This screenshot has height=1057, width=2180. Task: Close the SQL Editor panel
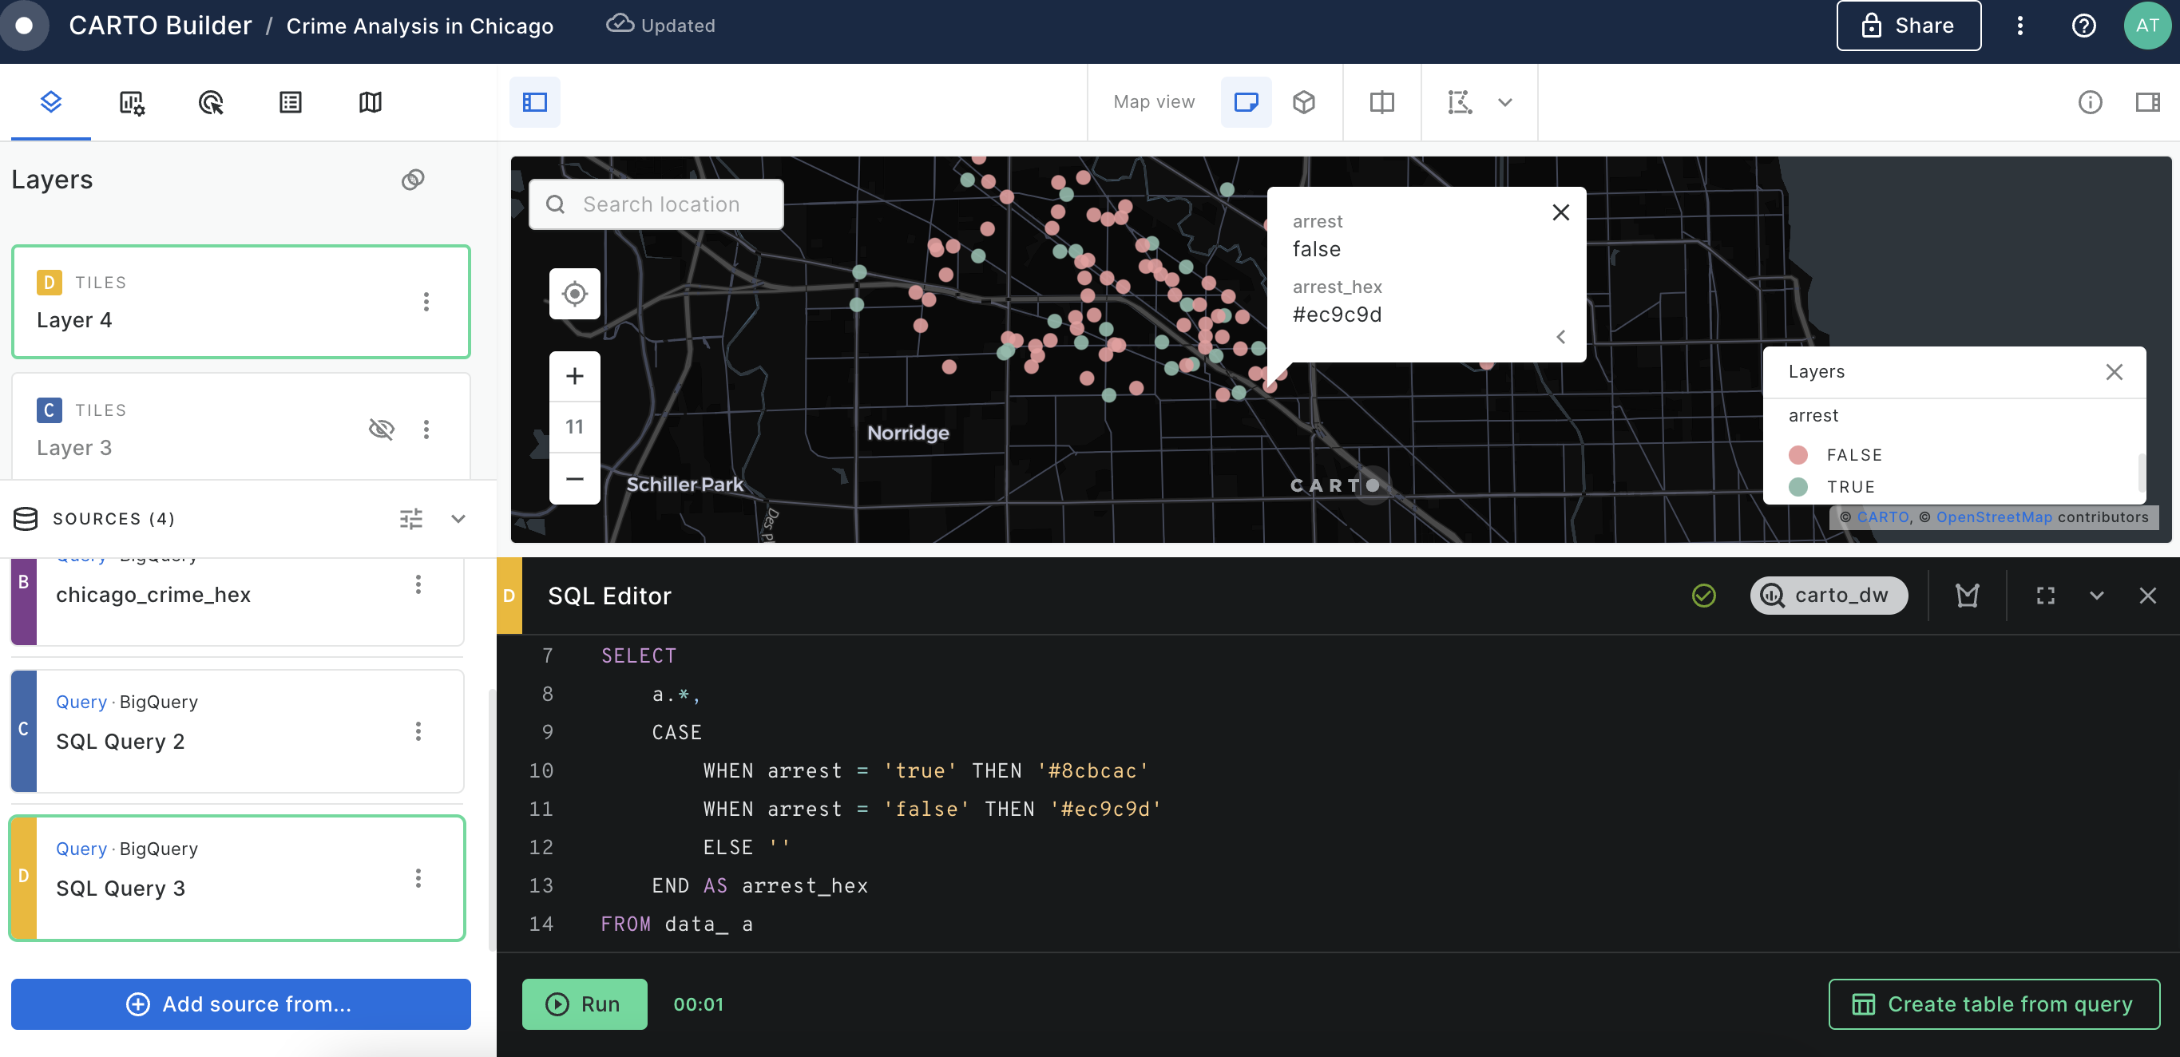coord(2147,596)
